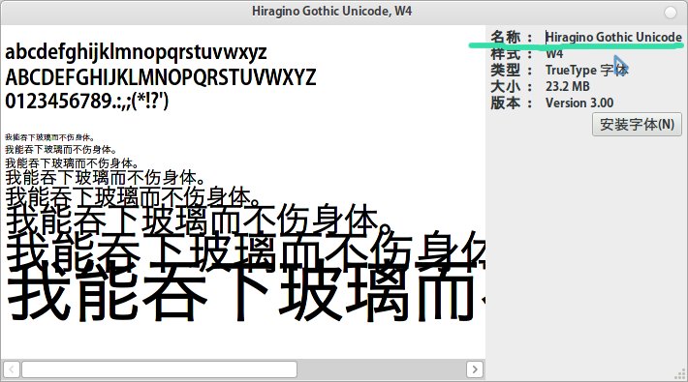This screenshot has width=688, height=382.
Task: Click the 23.2 MB file size value
Action: coord(567,86)
